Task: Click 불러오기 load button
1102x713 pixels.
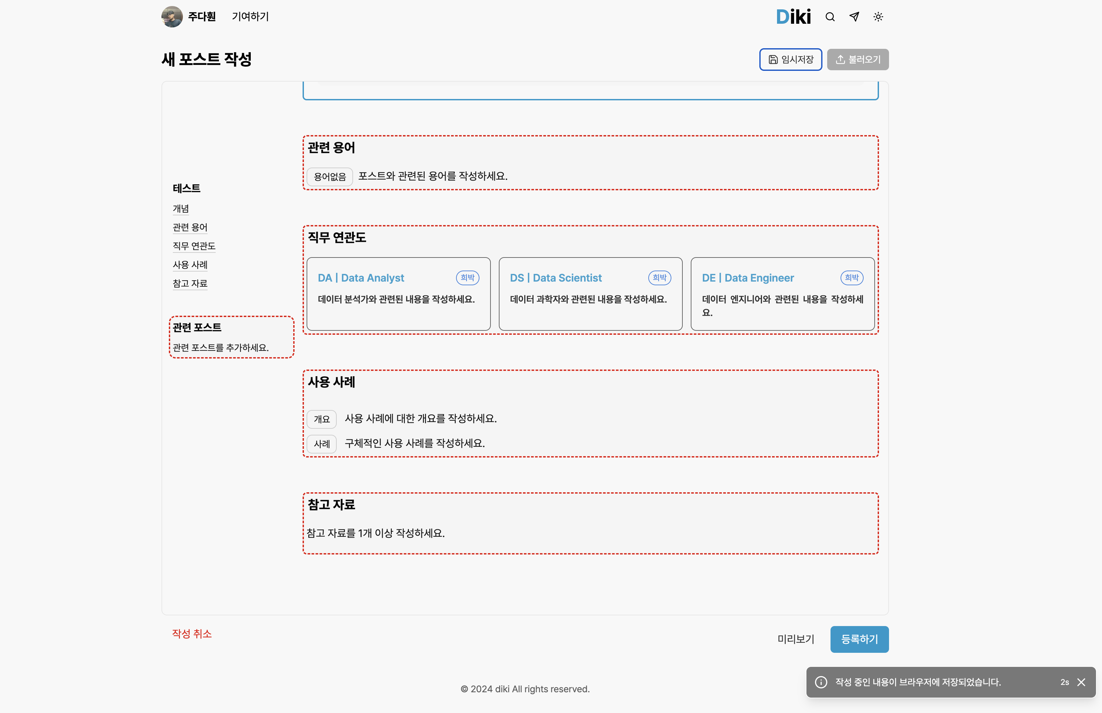Action: [858, 59]
